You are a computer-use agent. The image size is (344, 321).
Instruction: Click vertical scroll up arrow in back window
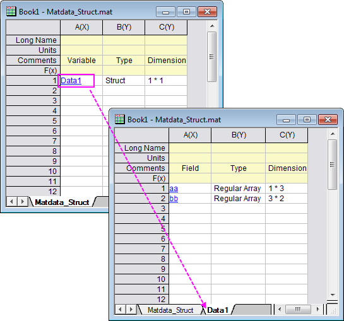[212, 26]
